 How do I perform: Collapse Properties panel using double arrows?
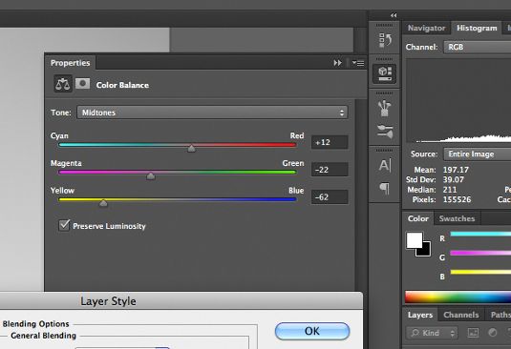tap(337, 63)
